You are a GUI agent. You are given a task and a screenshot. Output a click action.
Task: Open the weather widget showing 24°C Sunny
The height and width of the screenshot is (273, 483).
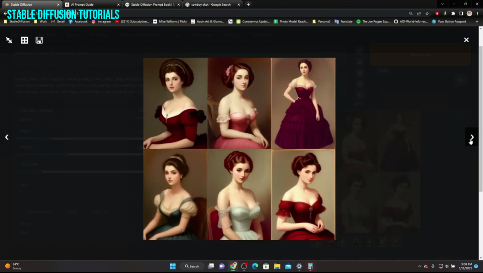point(13,266)
